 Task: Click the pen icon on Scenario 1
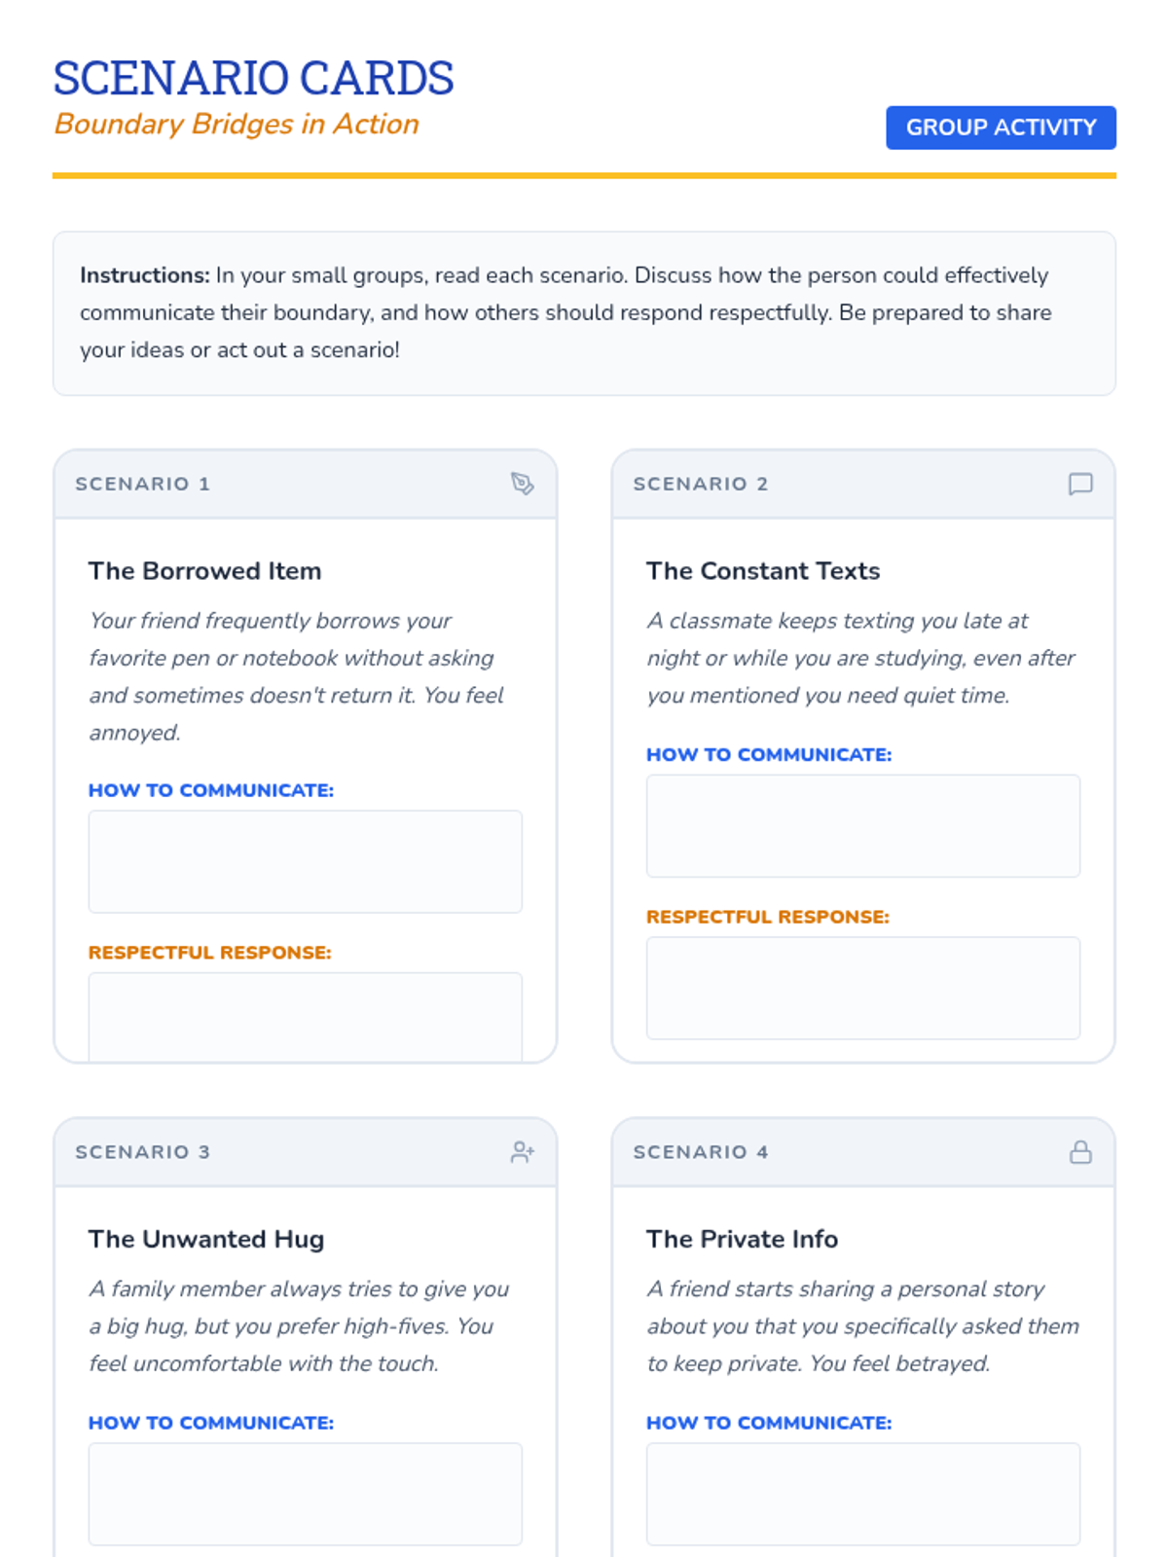[x=523, y=484]
